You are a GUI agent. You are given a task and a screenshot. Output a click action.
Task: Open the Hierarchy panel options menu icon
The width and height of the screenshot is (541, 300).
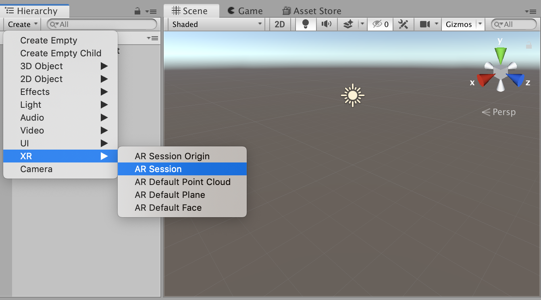coord(151,11)
